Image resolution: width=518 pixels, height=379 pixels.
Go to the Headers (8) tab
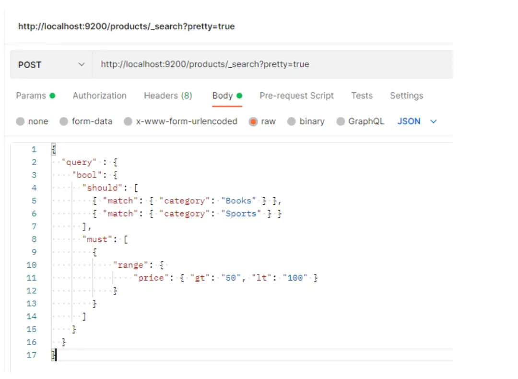pos(168,95)
